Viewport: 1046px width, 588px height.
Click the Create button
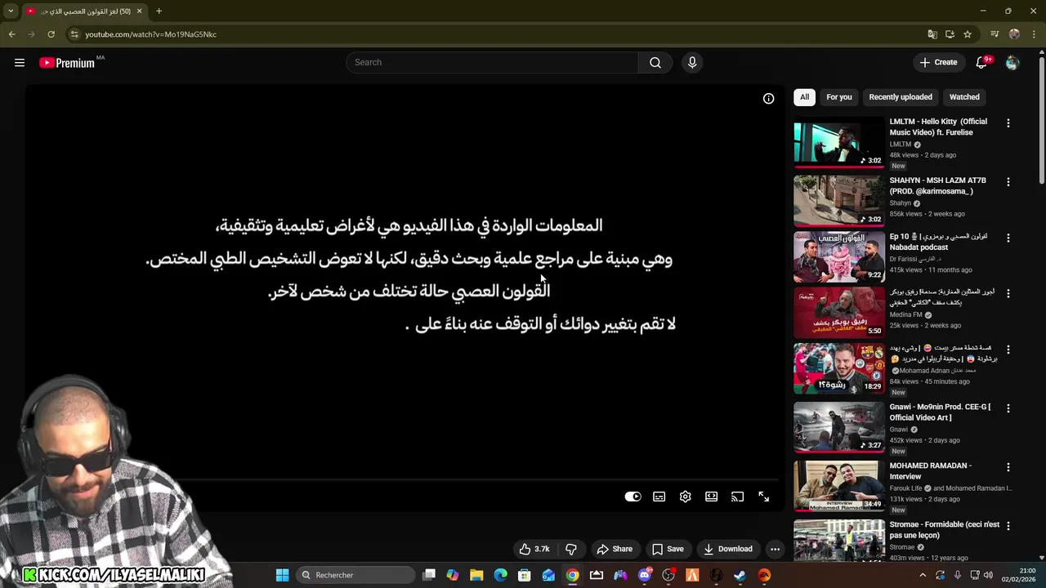click(x=938, y=62)
